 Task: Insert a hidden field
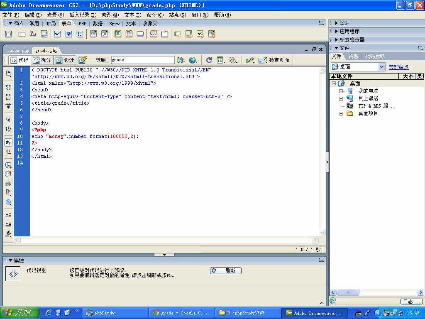click(x=33, y=34)
